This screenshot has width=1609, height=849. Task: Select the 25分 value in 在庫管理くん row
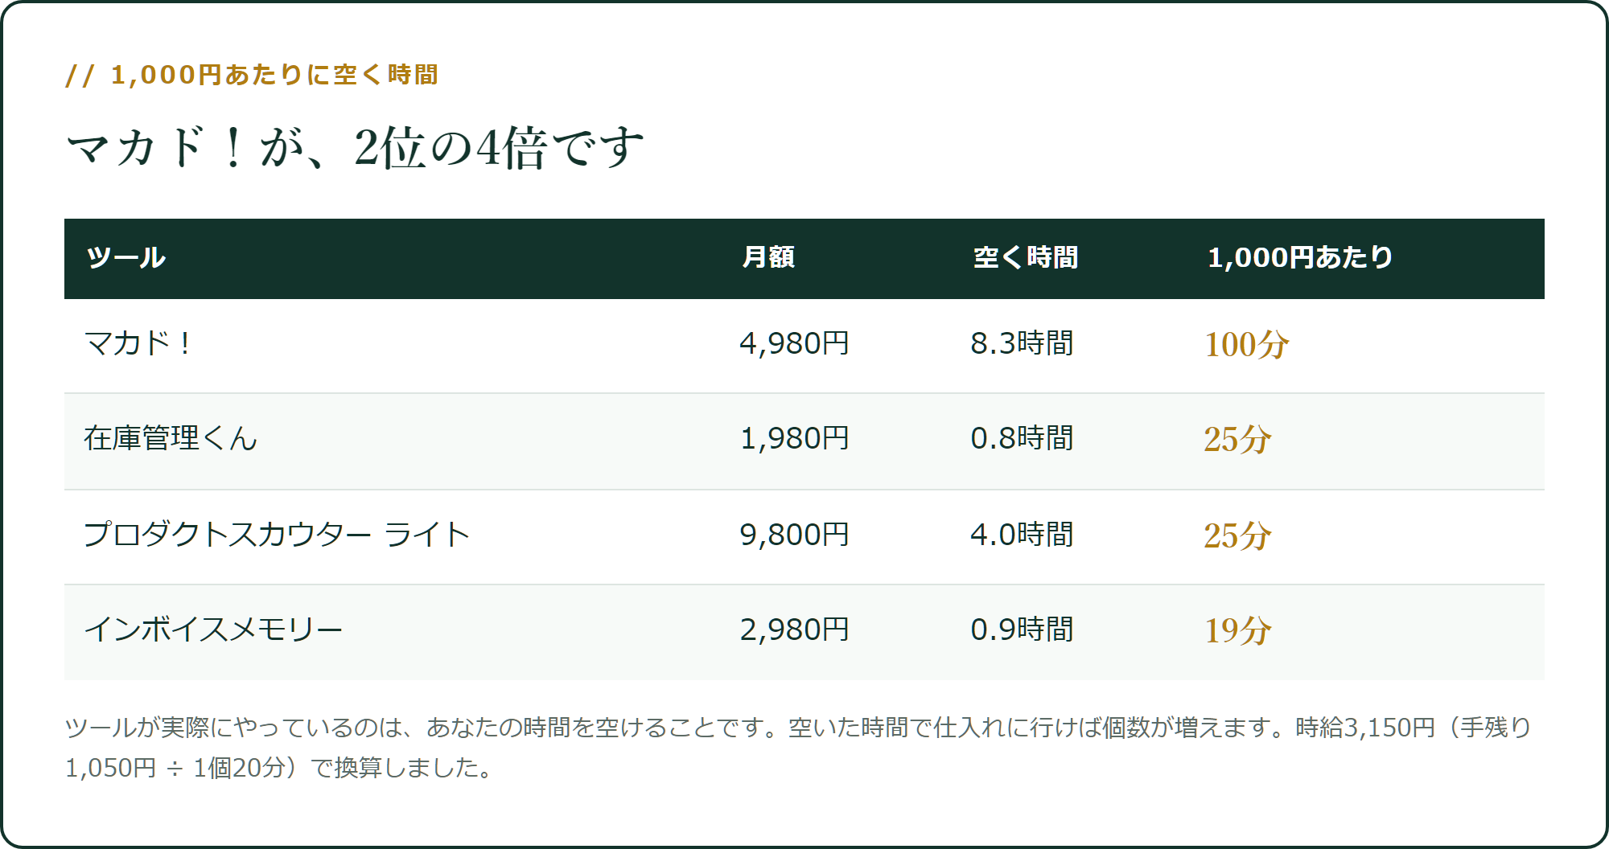(x=1237, y=439)
